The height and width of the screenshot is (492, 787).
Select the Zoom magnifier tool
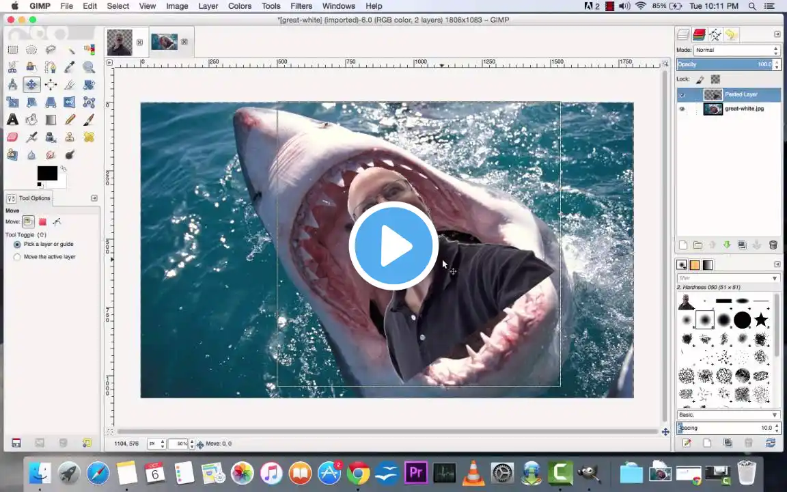click(x=89, y=67)
